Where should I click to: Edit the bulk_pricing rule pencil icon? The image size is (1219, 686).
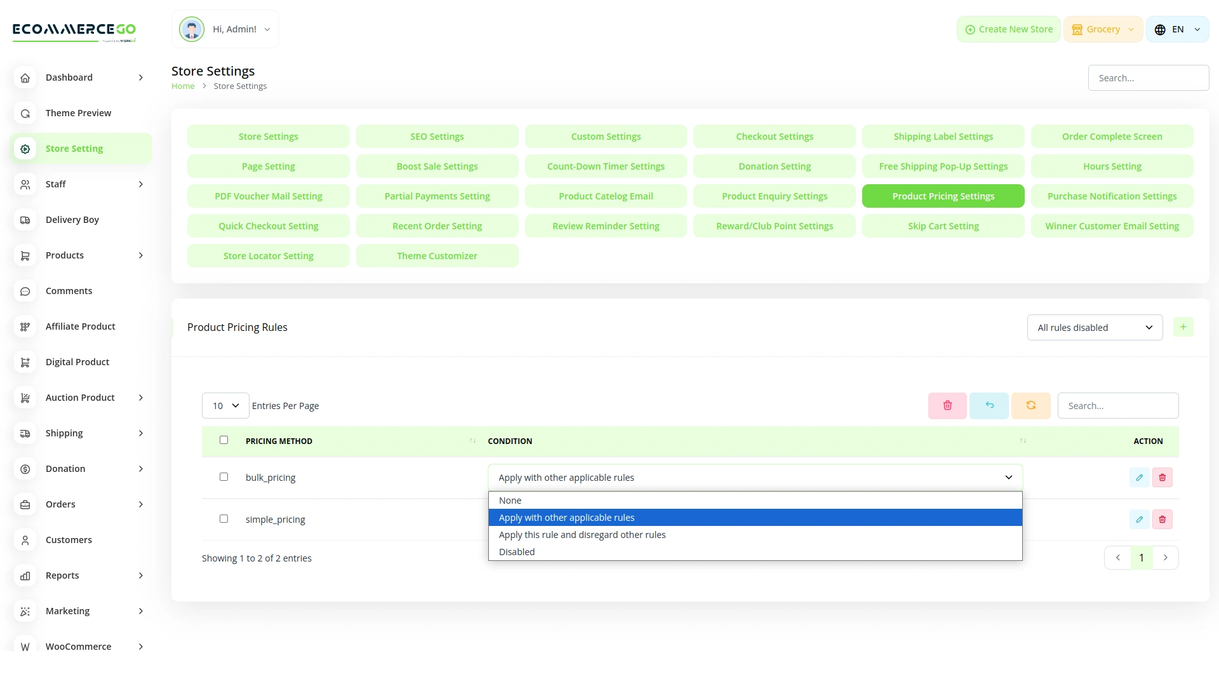click(1140, 478)
